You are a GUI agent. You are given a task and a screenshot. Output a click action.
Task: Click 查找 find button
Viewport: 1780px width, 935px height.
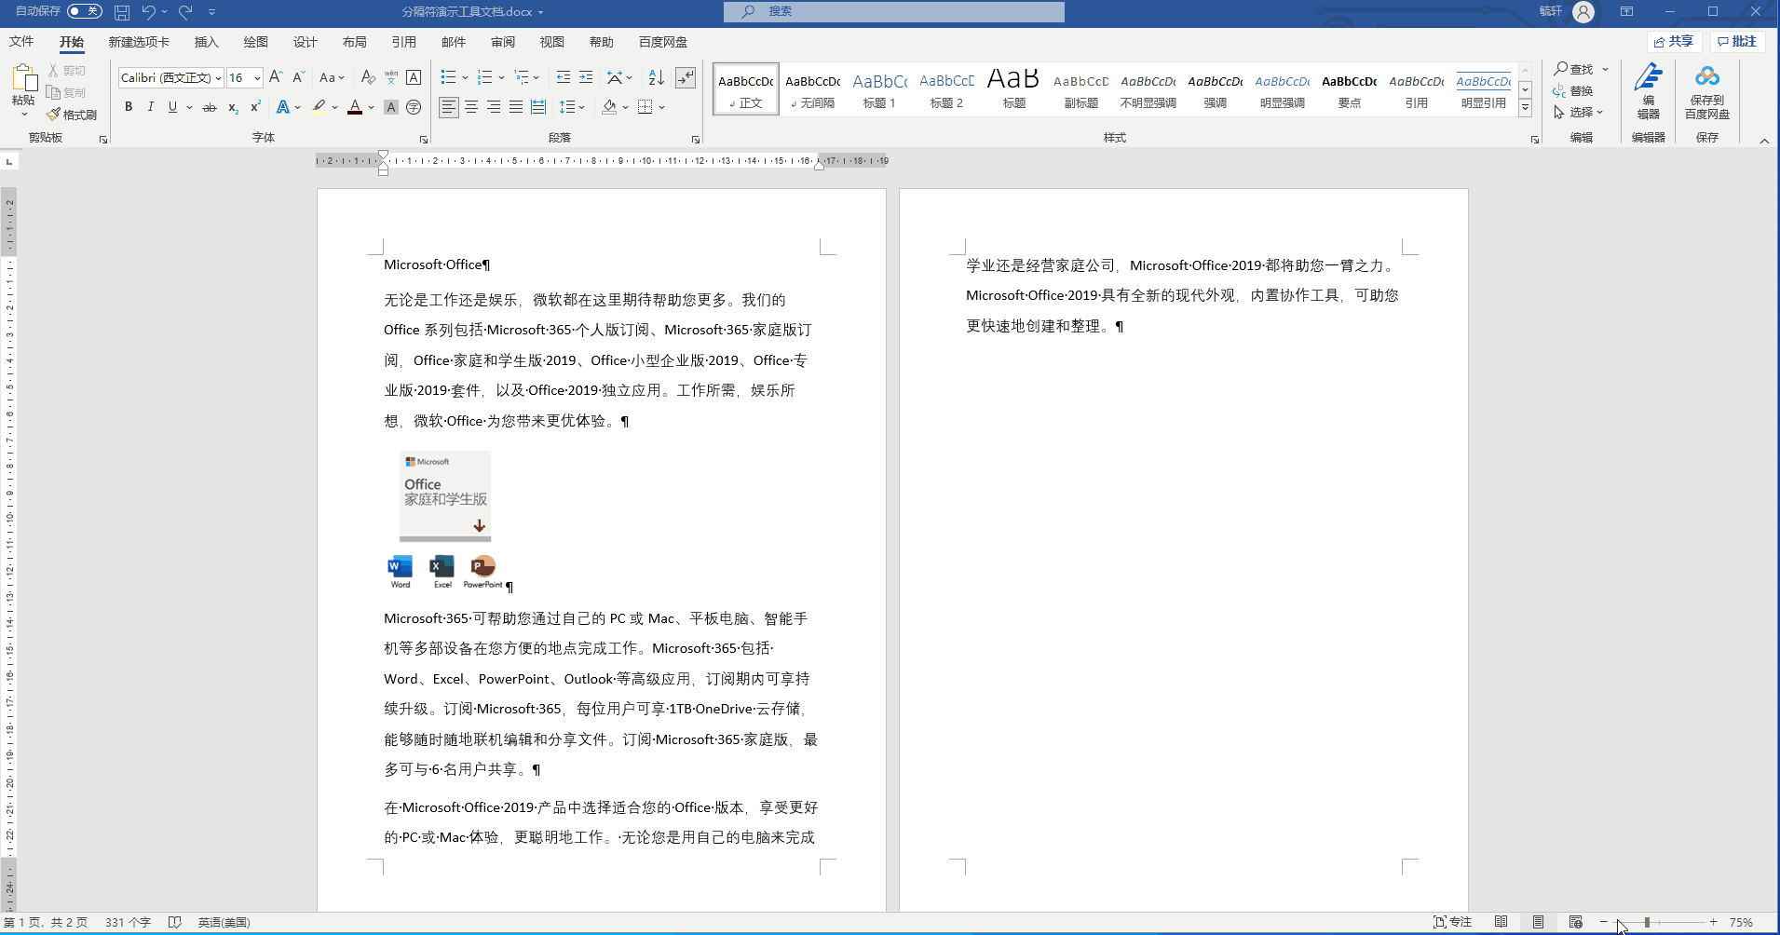coord(1574,69)
